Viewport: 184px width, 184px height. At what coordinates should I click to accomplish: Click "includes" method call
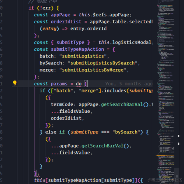pos(115,91)
